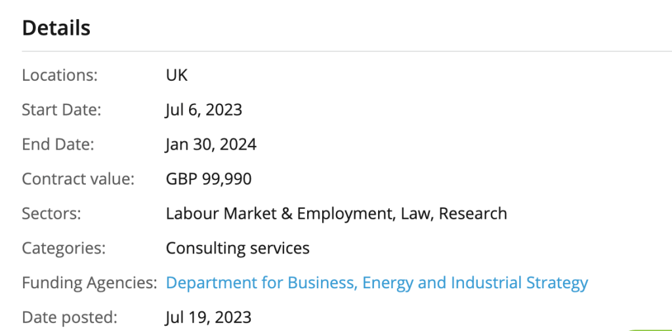Select the UK location value
Image resolution: width=672 pixels, height=331 pixels.
(177, 75)
